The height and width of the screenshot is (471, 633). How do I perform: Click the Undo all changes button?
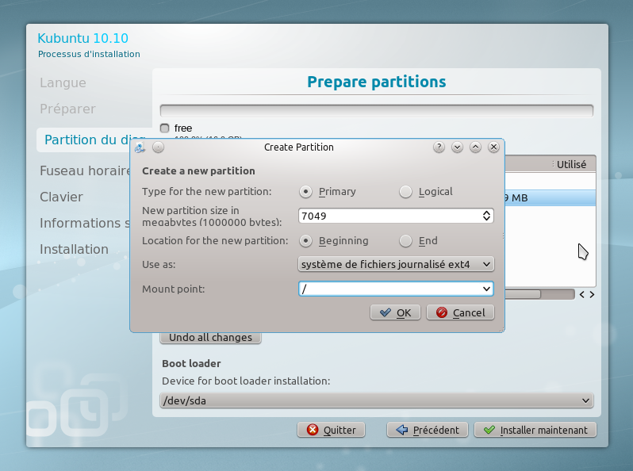tap(210, 338)
